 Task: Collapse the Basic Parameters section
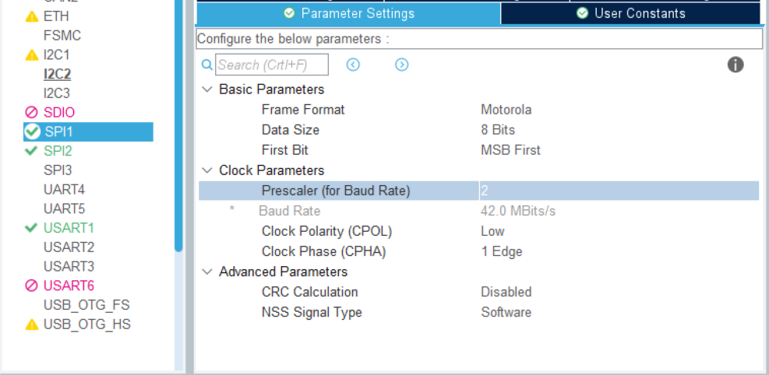207,89
